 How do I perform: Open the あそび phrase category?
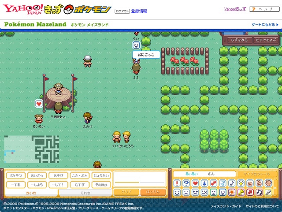coord(58,175)
